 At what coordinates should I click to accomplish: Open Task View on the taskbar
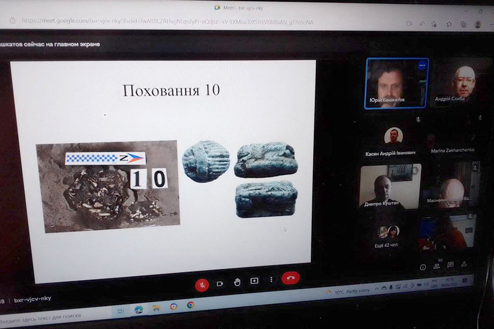(120, 311)
